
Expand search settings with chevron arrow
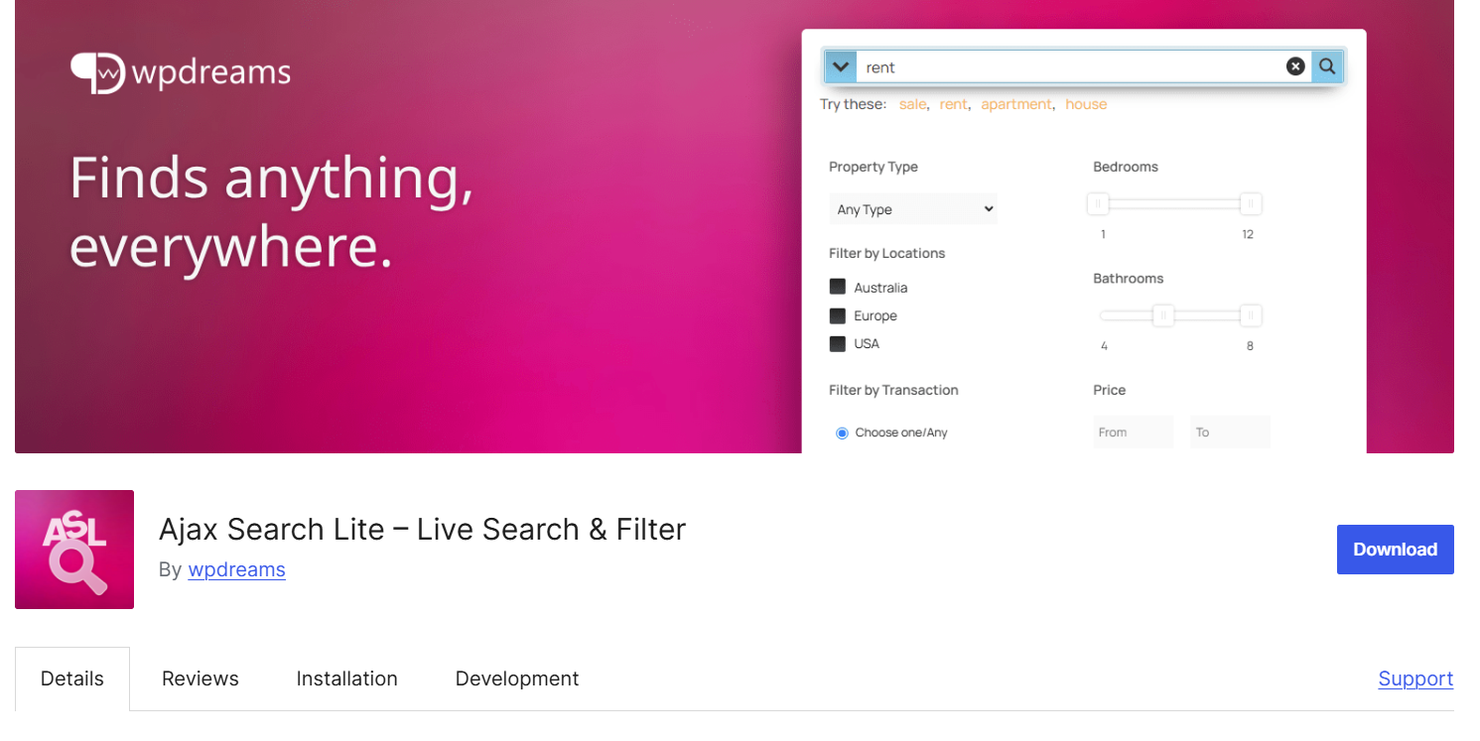click(x=841, y=66)
